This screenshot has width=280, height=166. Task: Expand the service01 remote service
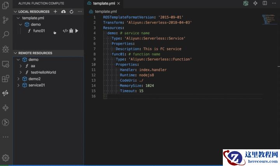click(x=18, y=85)
